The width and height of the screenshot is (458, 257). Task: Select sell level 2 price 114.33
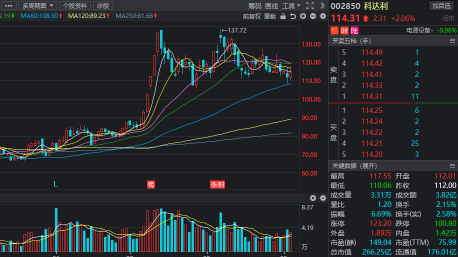click(372, 85)
